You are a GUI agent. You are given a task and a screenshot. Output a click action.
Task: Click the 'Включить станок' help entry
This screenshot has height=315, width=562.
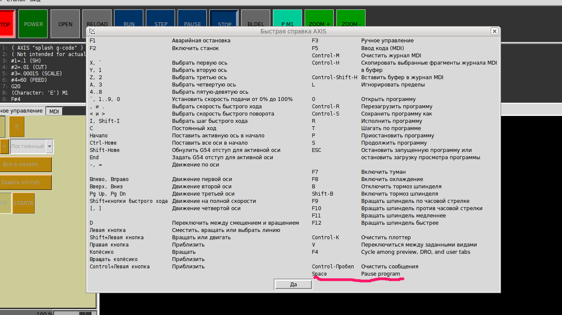[x=195, y=48]
